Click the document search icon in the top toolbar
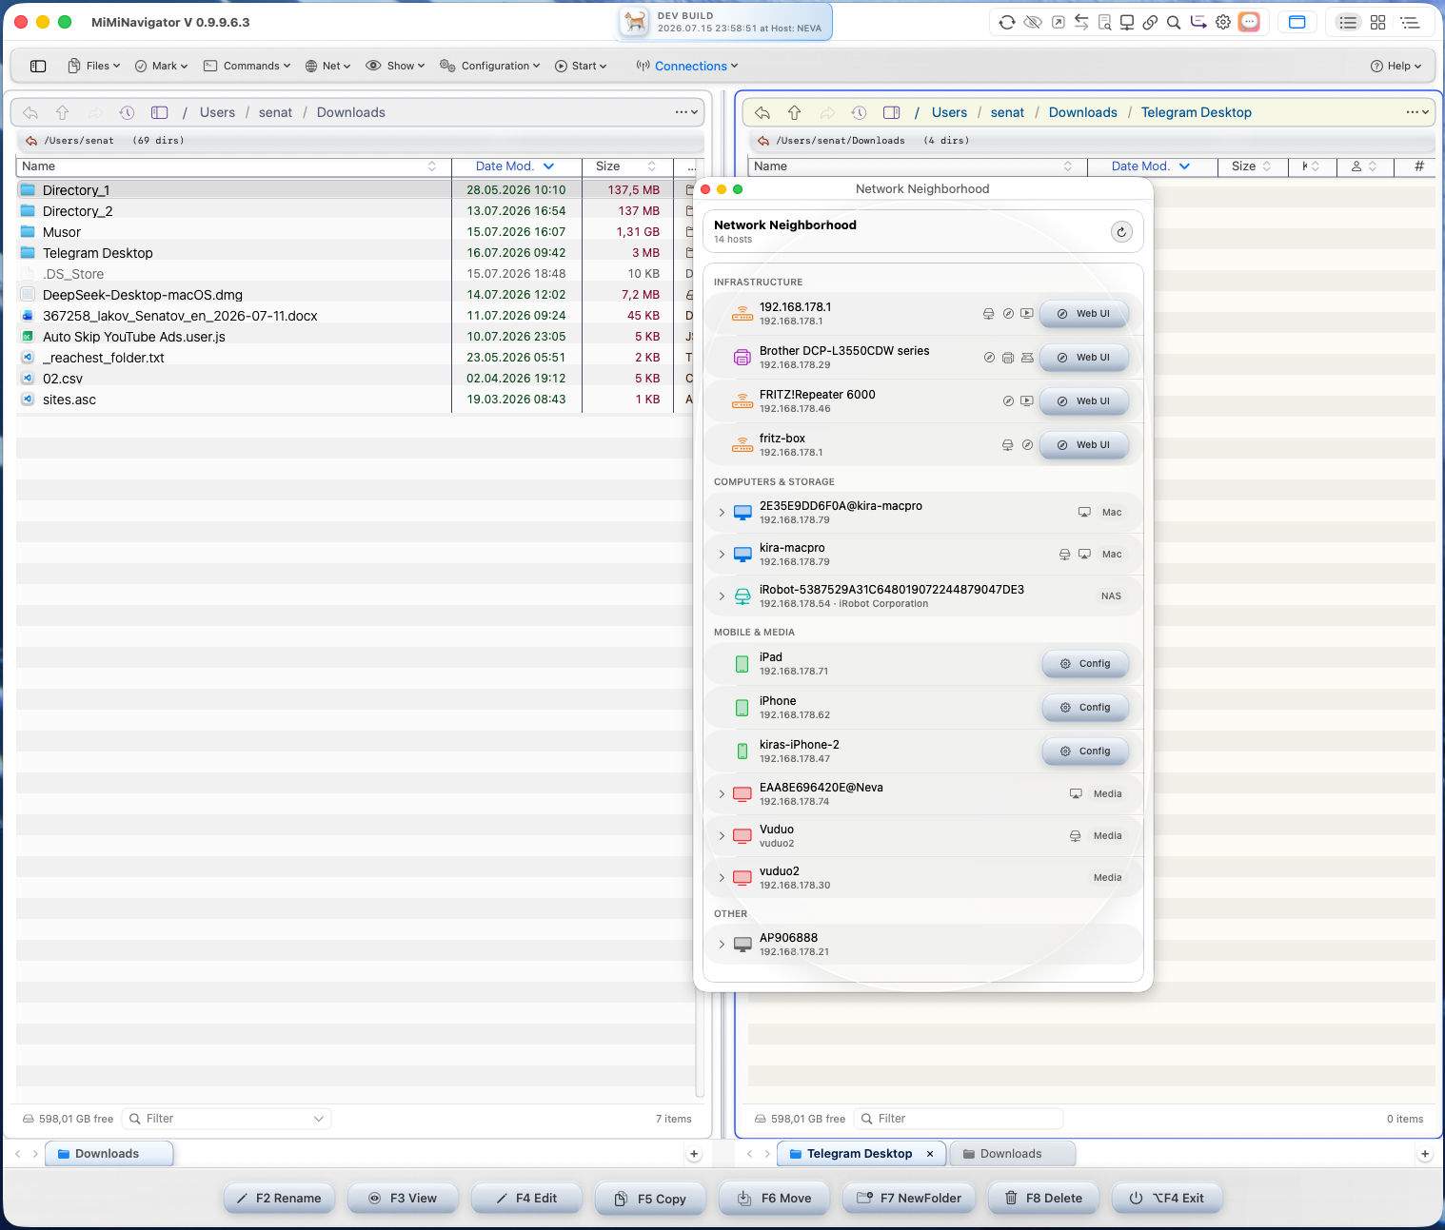 pos(1104,22)
